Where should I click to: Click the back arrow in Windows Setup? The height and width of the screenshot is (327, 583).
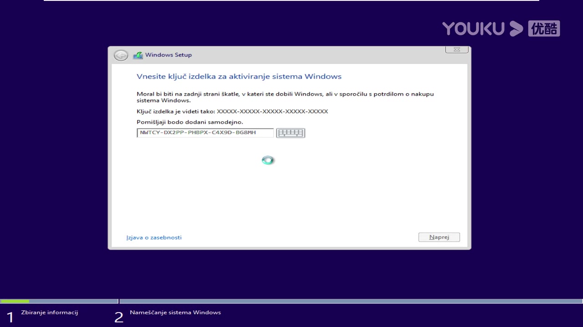coord(121,55)
